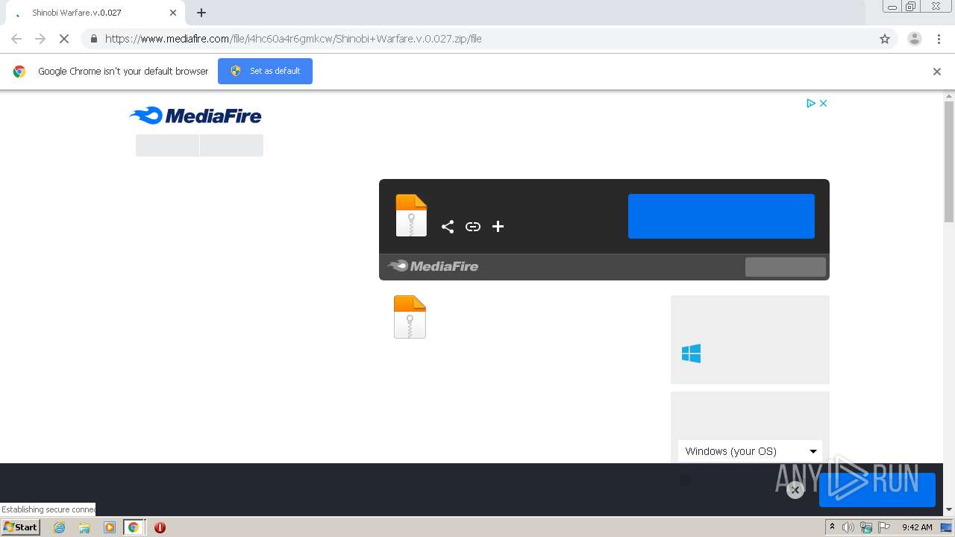Close the default browser notification bar
Viewport: 955px width, 537px height.
[x=937, y=72]
